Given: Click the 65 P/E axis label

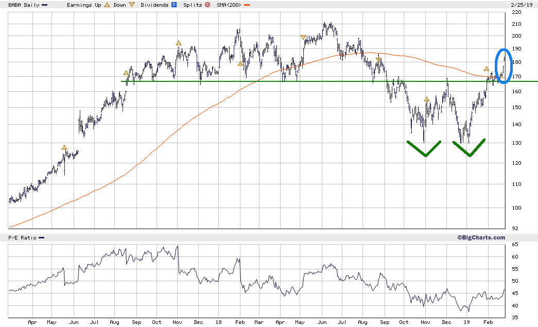Looking at the screenshot, I should [515, 244].
